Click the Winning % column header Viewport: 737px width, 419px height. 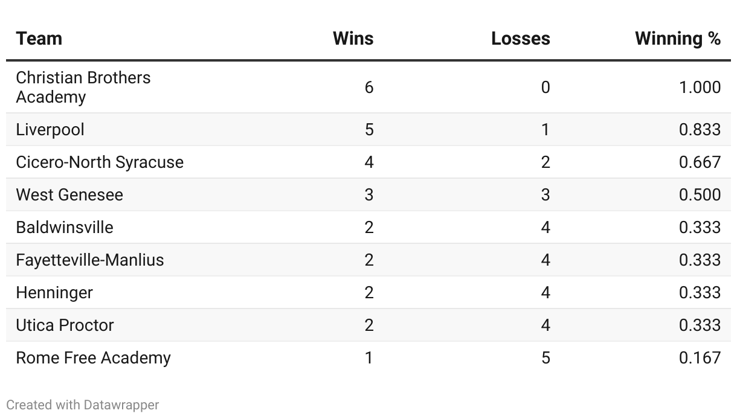point(678,39)
